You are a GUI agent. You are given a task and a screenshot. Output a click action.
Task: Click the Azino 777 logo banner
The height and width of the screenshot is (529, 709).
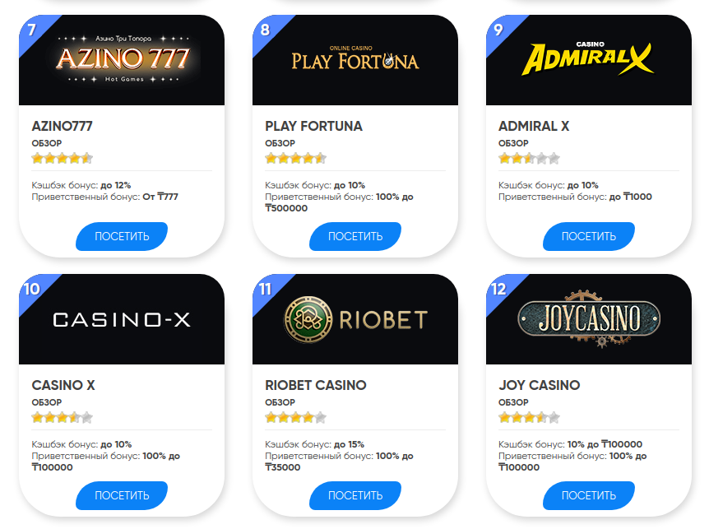(122, 59)
